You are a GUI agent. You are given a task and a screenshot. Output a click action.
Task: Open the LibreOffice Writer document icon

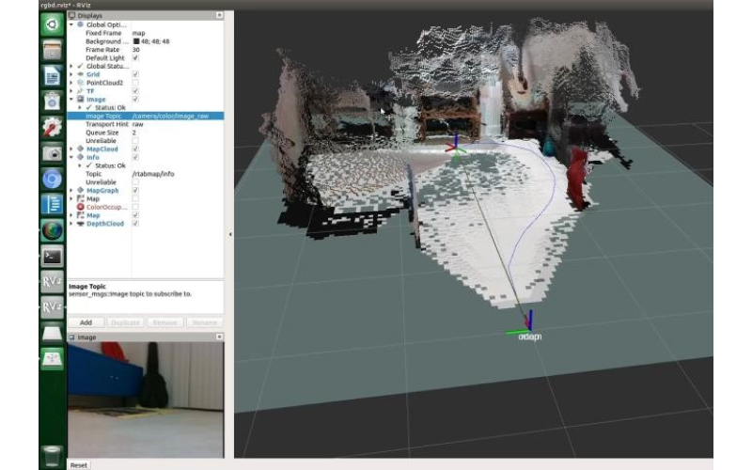(x=53, y=76)
